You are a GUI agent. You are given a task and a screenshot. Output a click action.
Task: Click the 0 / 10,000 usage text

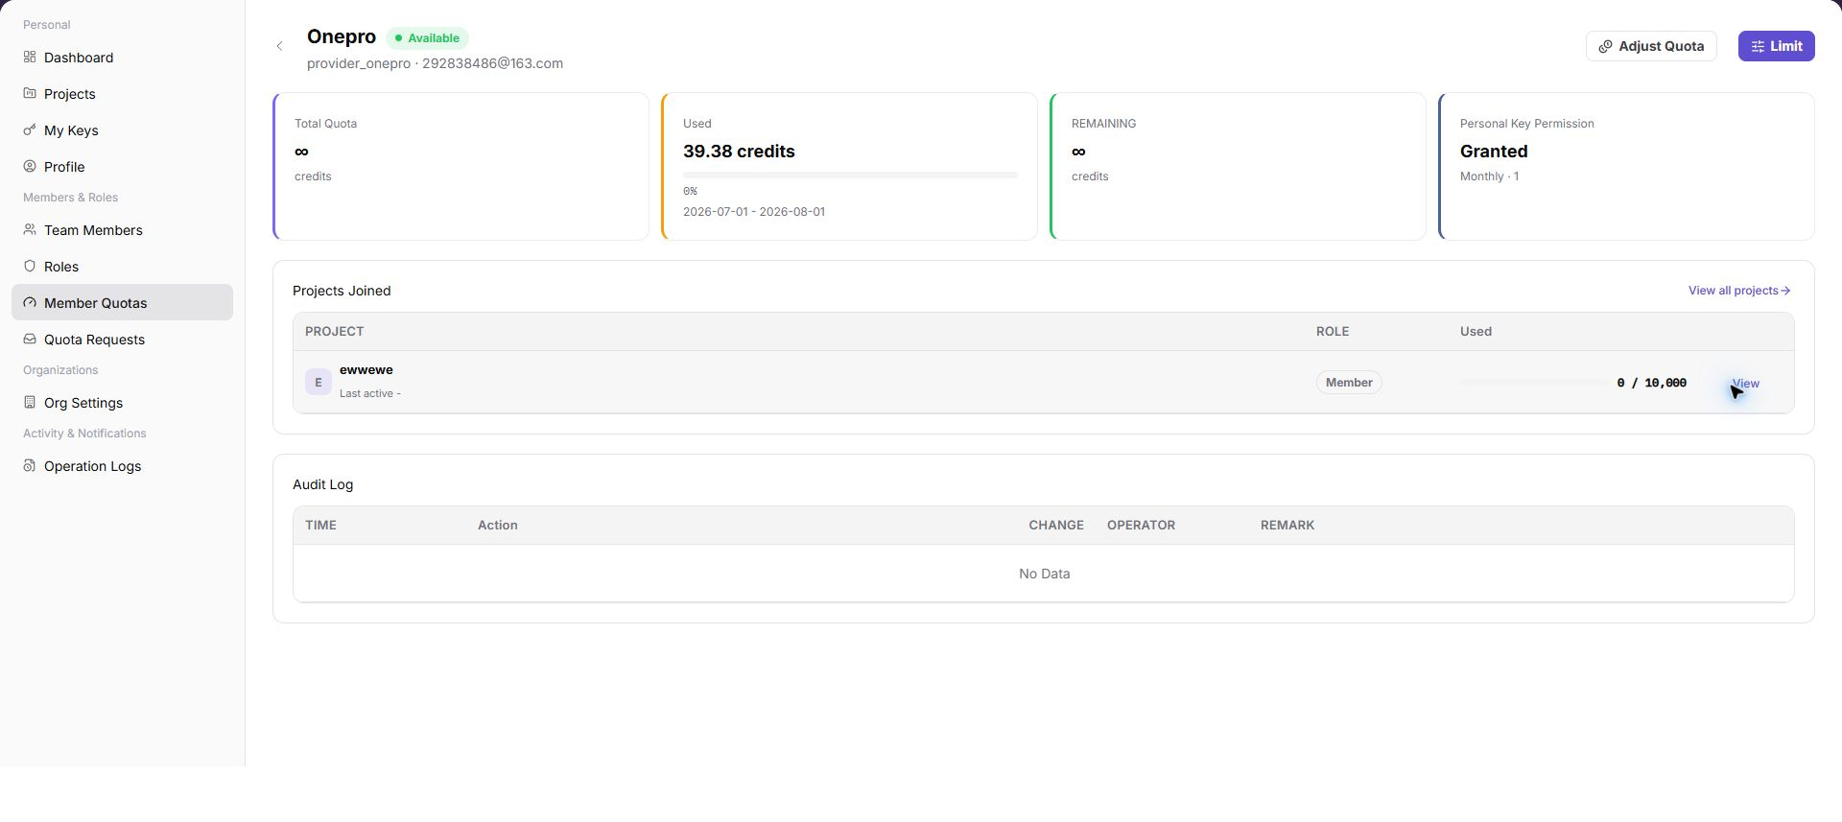point(1651,383)
